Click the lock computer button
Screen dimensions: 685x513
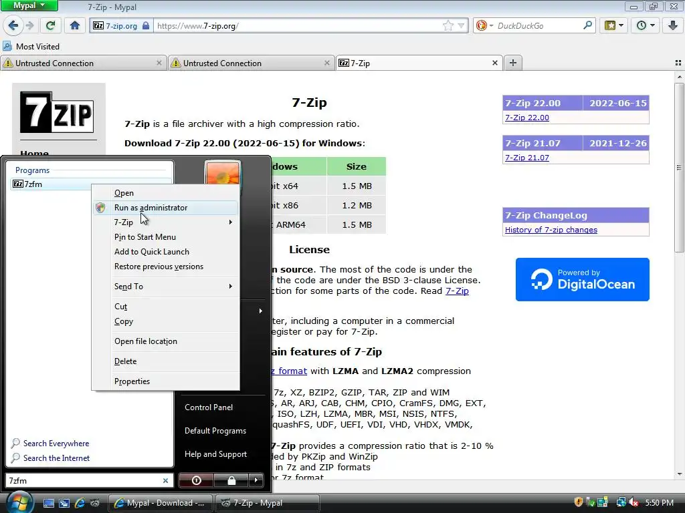231,481
